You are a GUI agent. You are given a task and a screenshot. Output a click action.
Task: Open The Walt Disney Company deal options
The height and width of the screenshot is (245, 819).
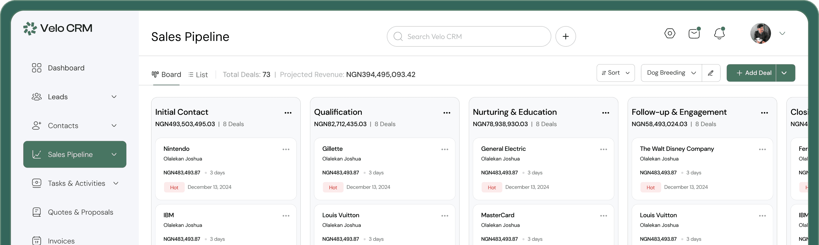click(762, 149)
